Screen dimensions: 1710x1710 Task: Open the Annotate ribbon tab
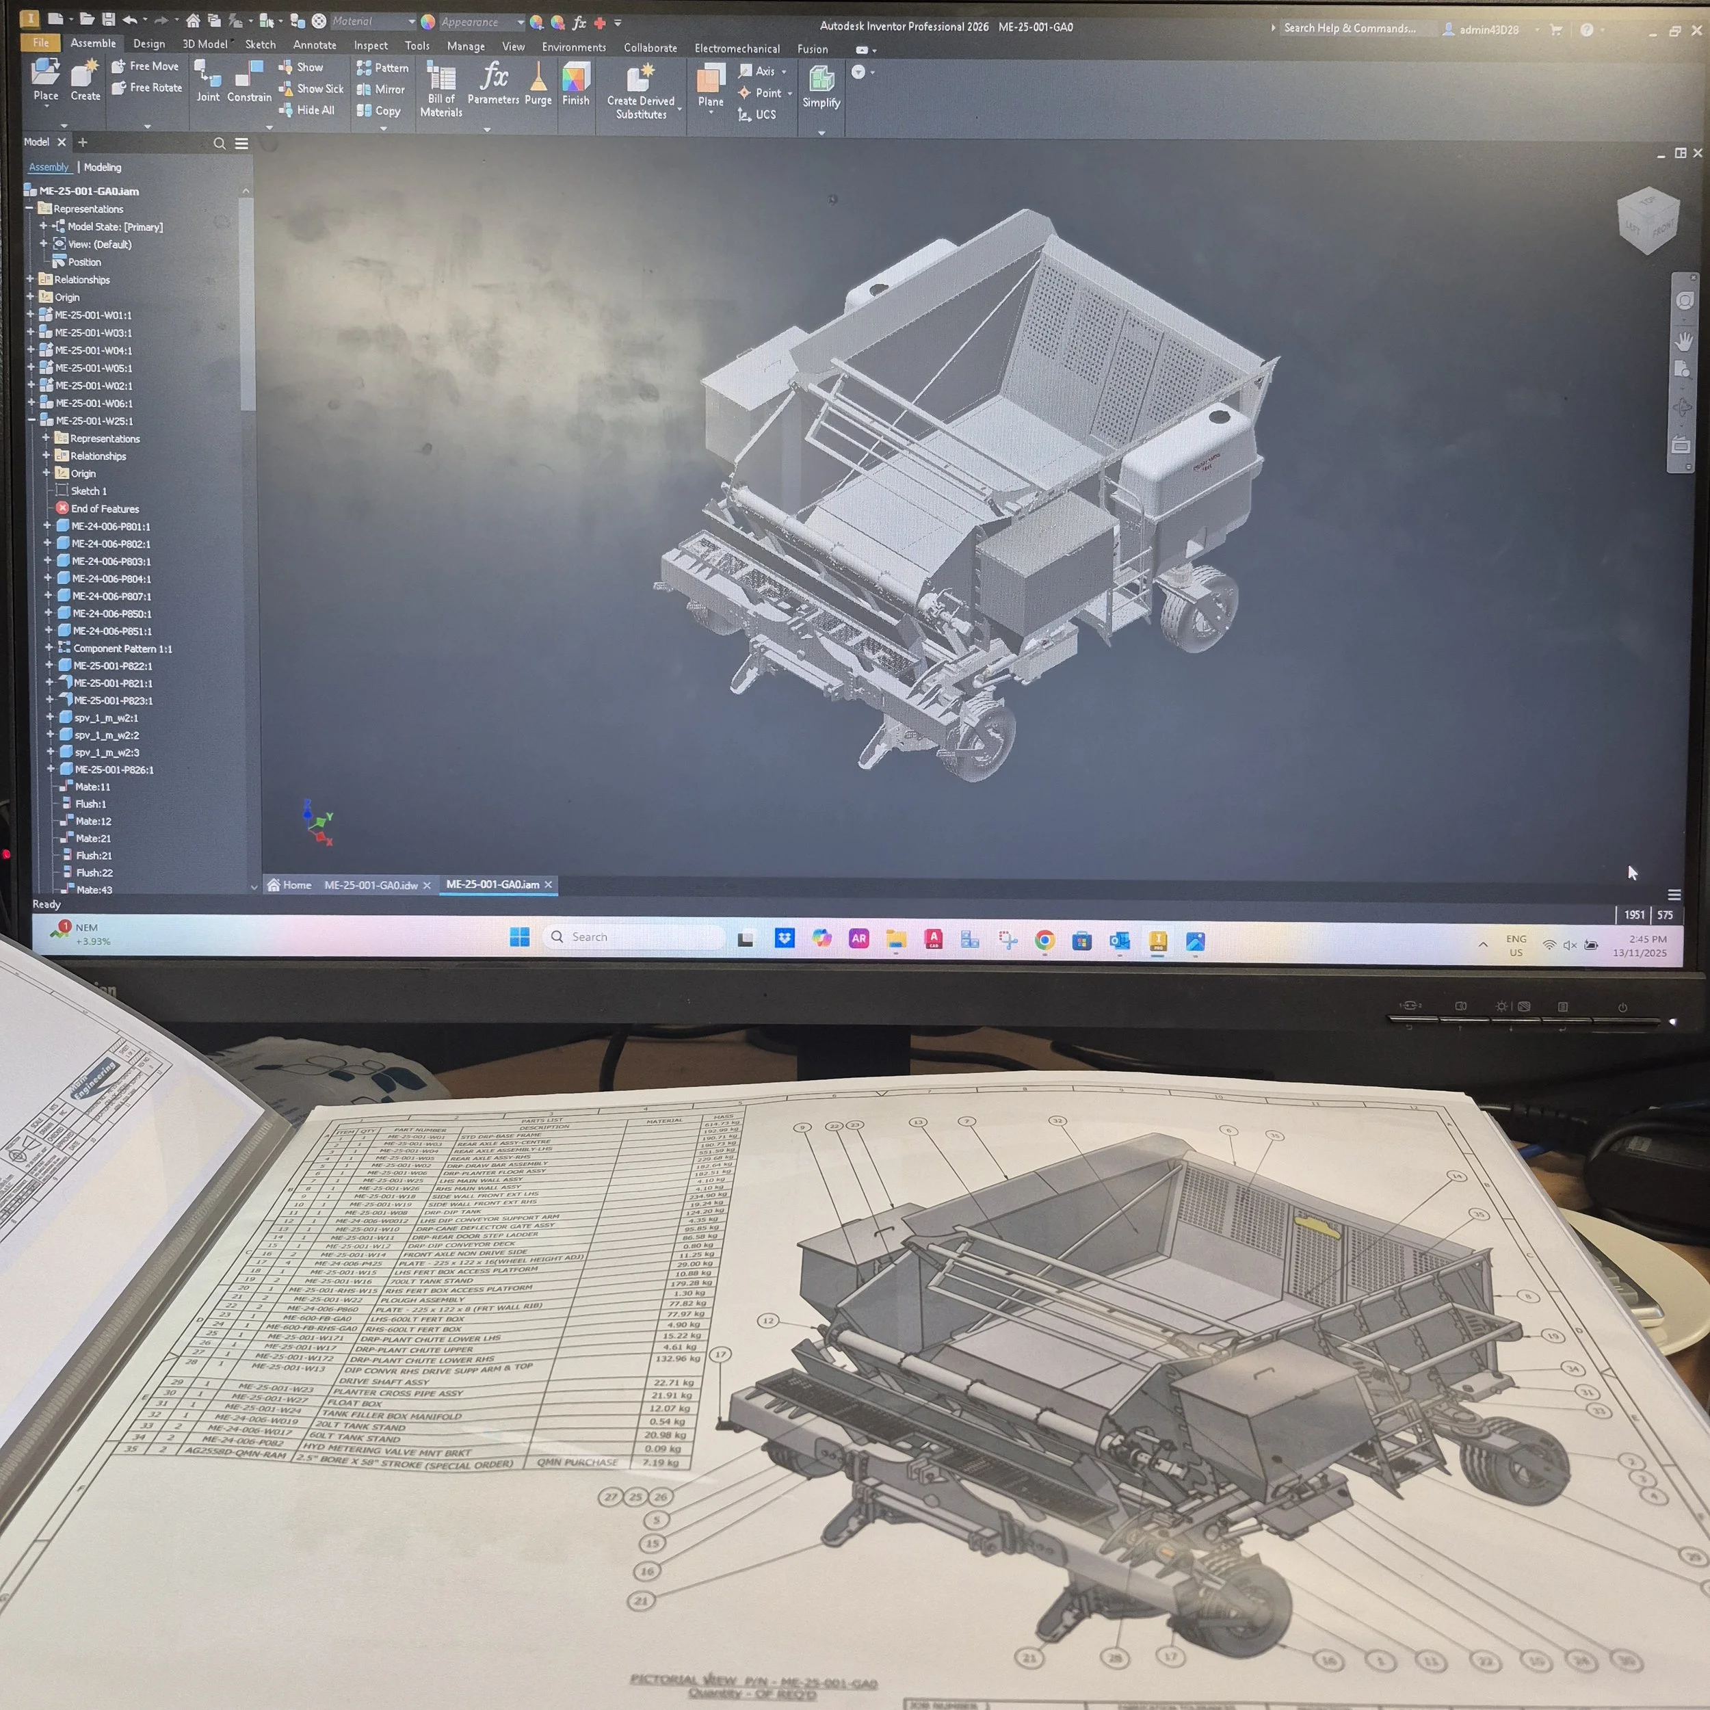(314, 45)
